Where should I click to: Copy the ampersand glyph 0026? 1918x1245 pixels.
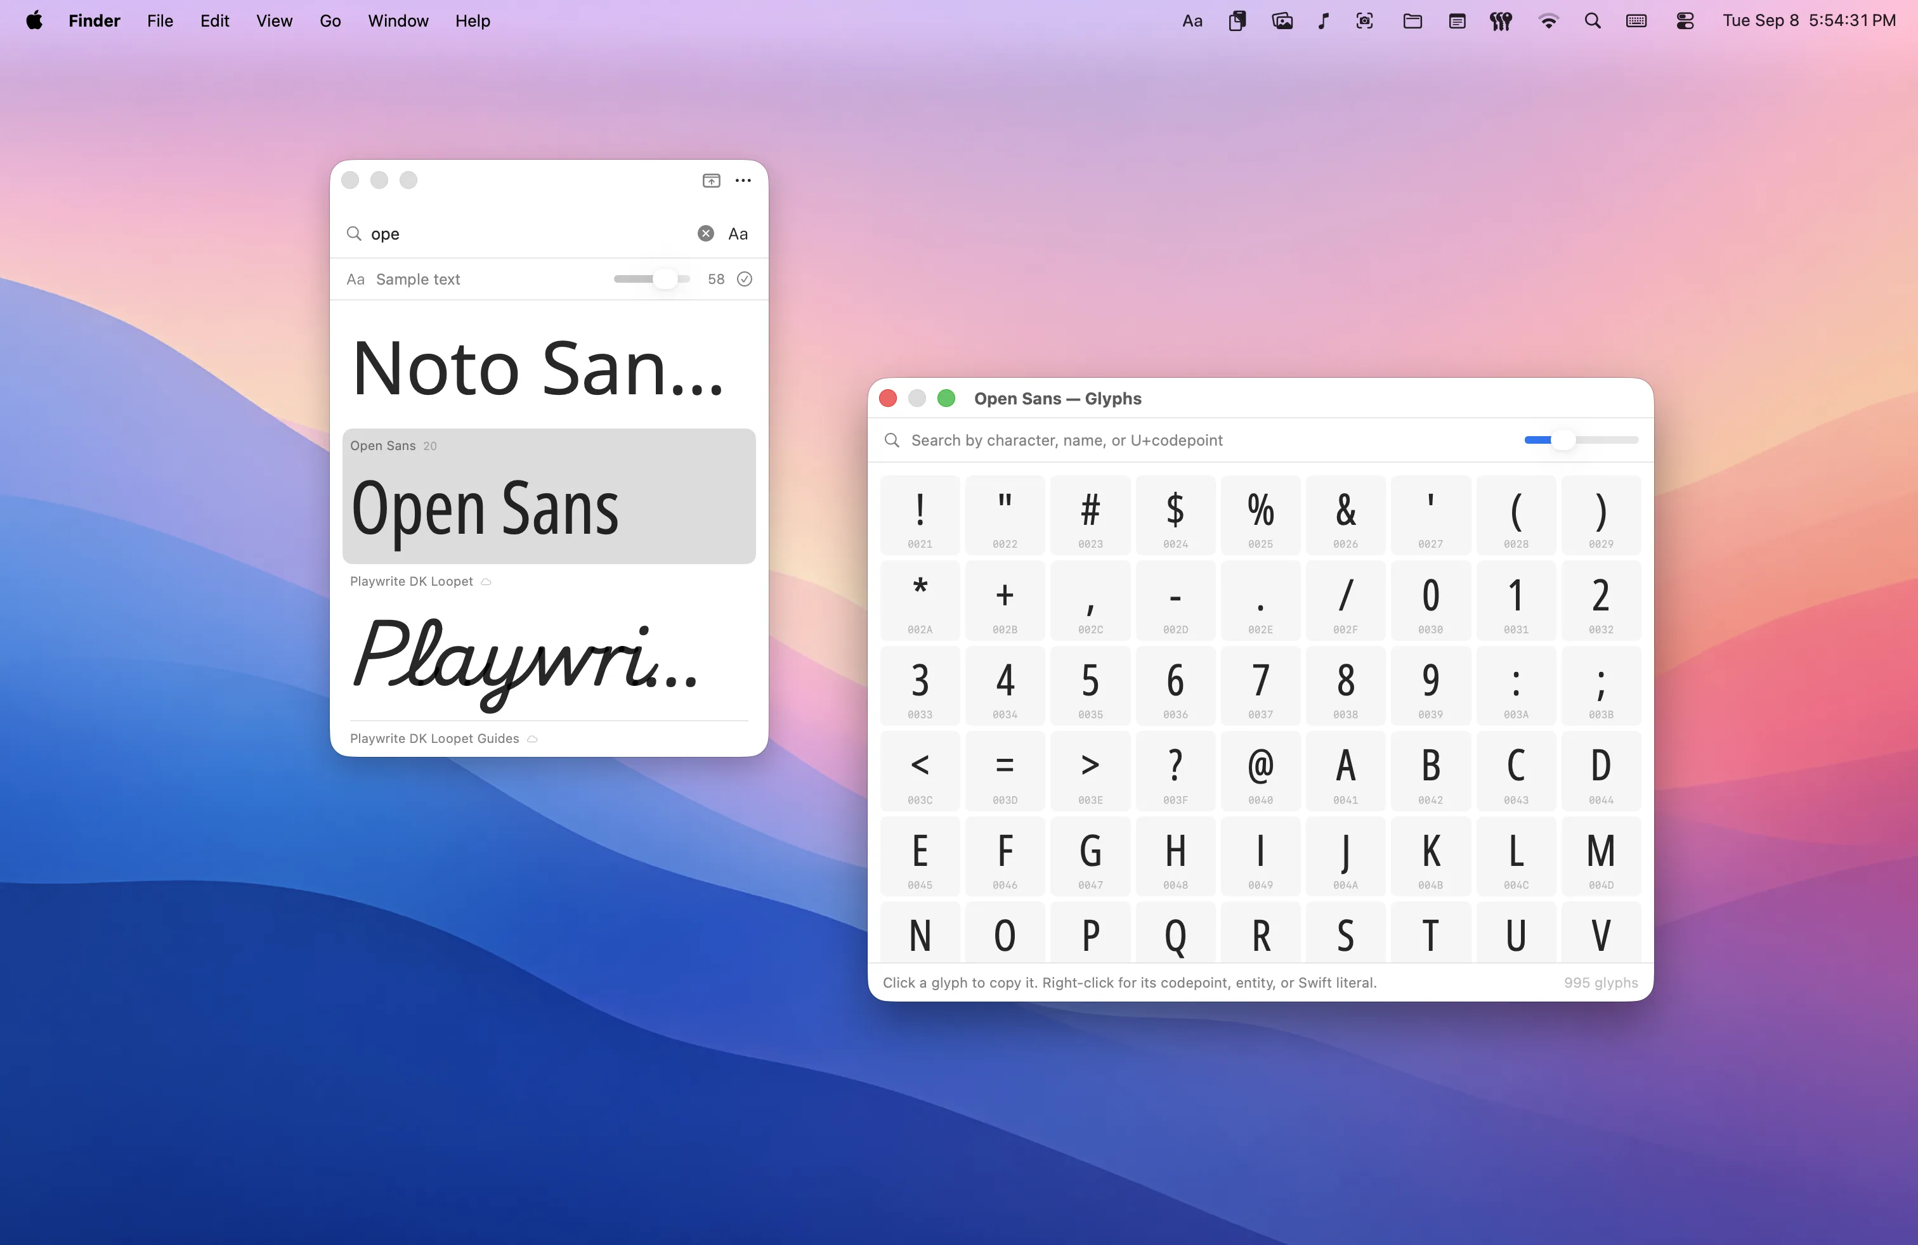coord(1345,515)
